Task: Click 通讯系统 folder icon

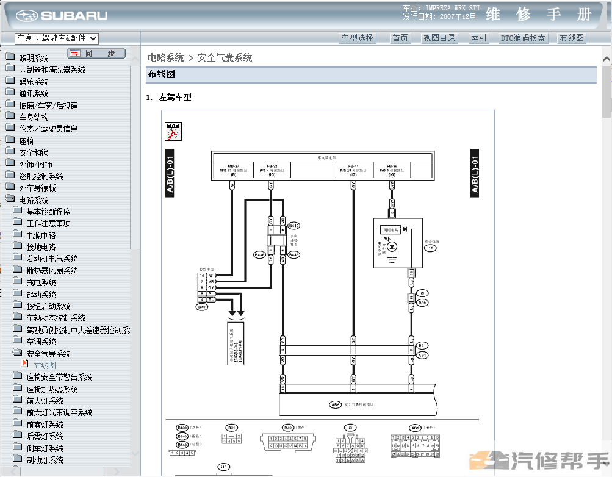Action: [10, 93]
